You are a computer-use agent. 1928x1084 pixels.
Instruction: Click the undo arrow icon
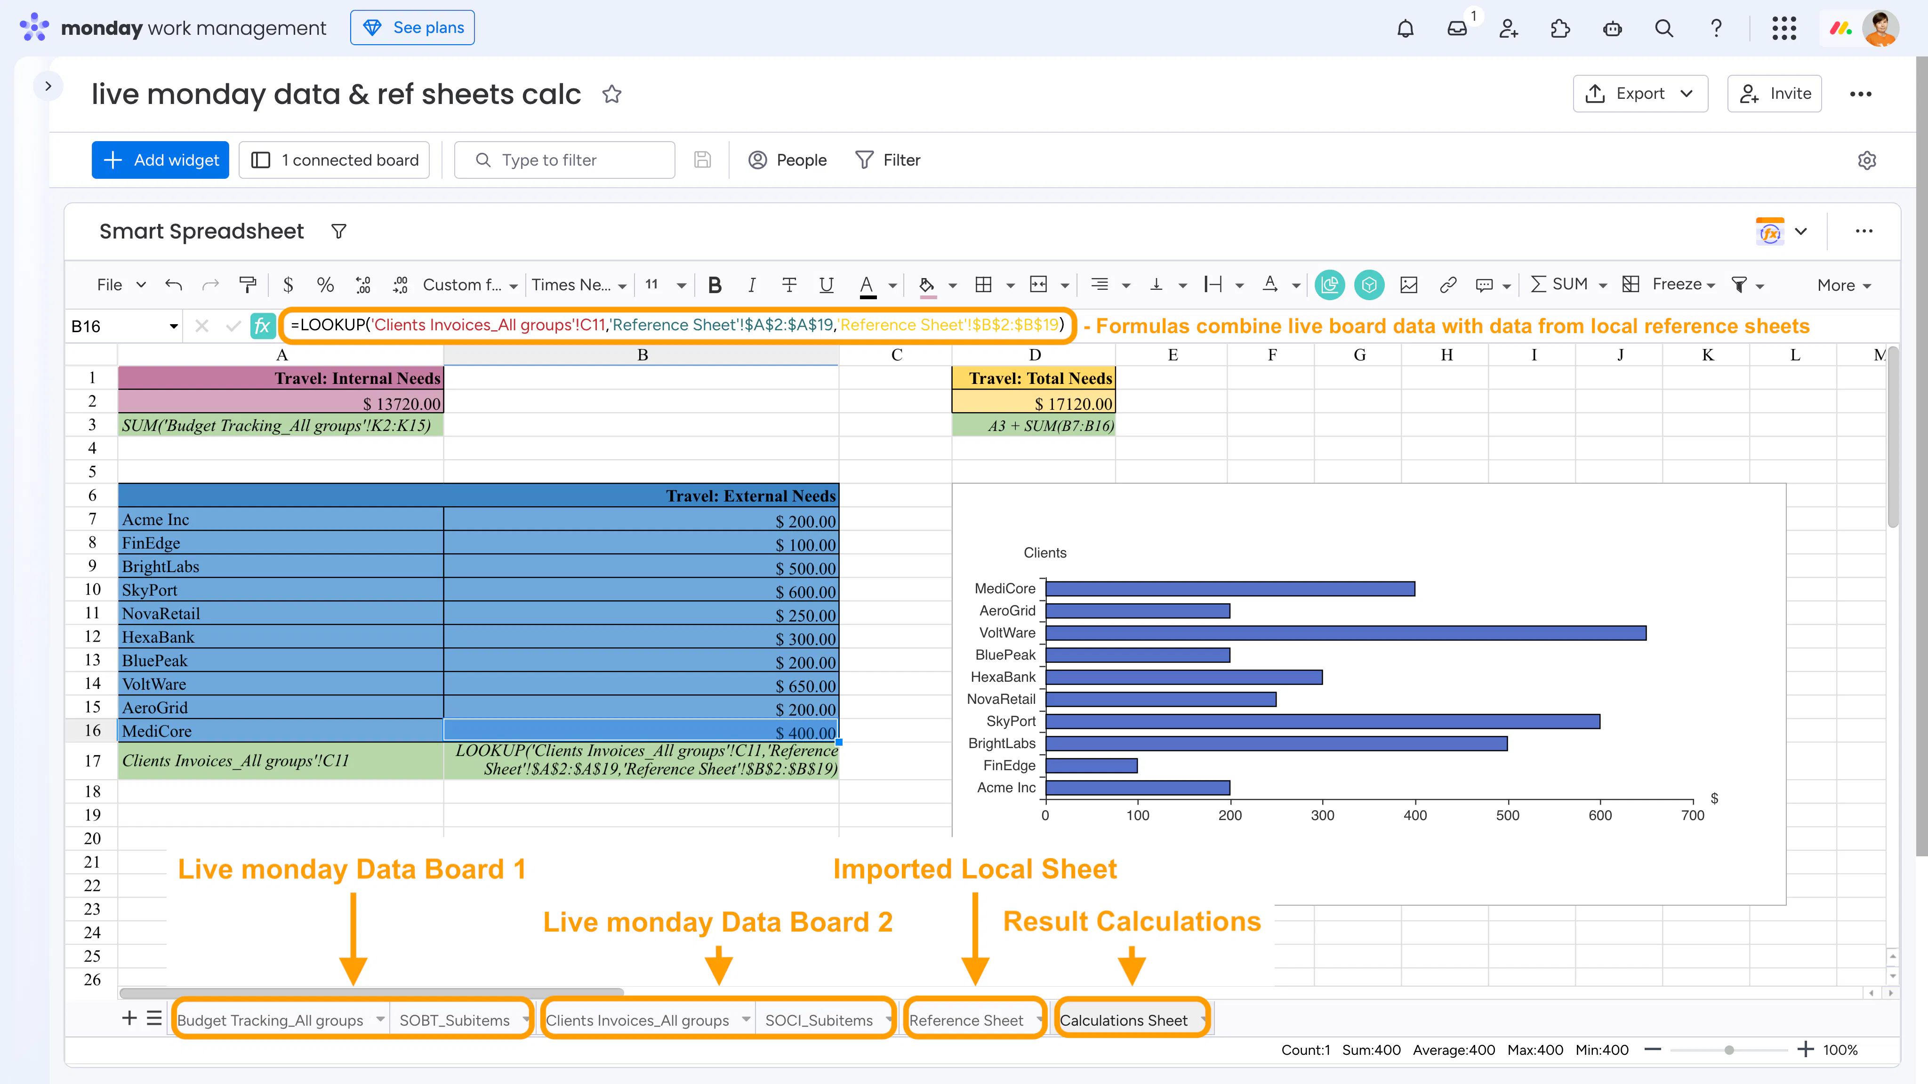click(x=174, y=284)
